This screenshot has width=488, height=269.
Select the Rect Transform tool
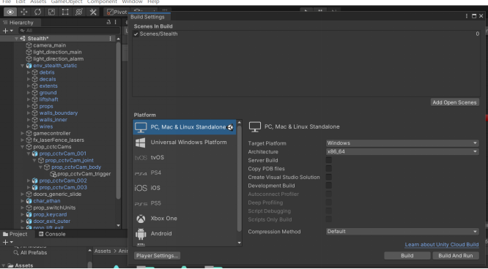point(65,12)
